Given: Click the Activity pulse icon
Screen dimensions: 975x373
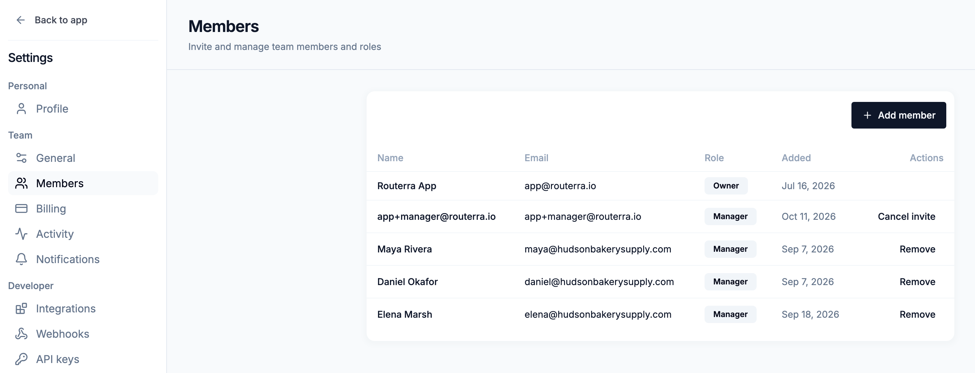Looking at the screenshot, I should (x=22, y=234).
